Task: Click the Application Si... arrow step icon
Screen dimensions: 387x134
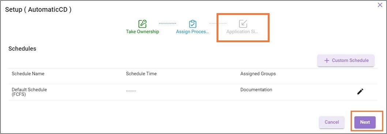Action: (x=243, y=24)
